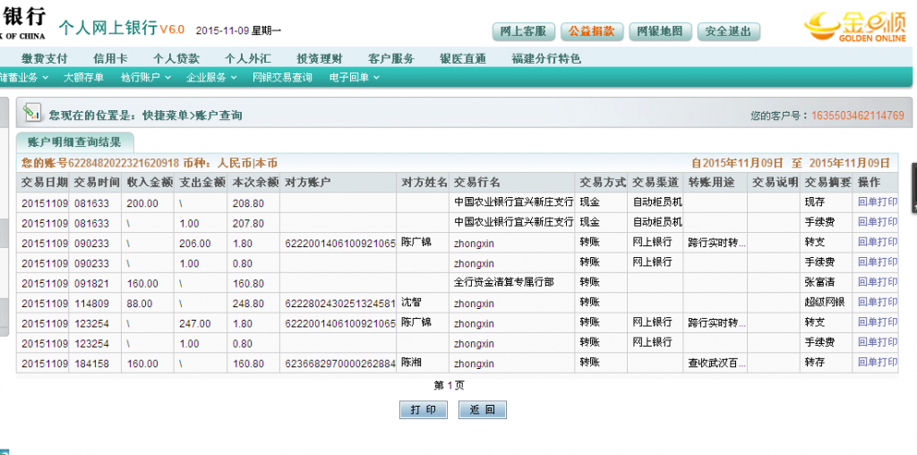This screenshot has width=917, height=455.
Task: Expand the 储蓄业务 dropdown menu
Action: click(x=22, y=78)
